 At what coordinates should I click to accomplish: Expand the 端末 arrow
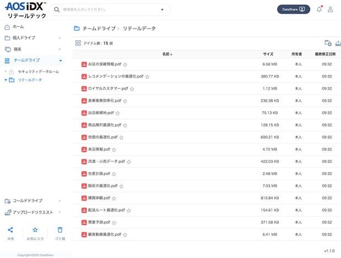point(59,50)
